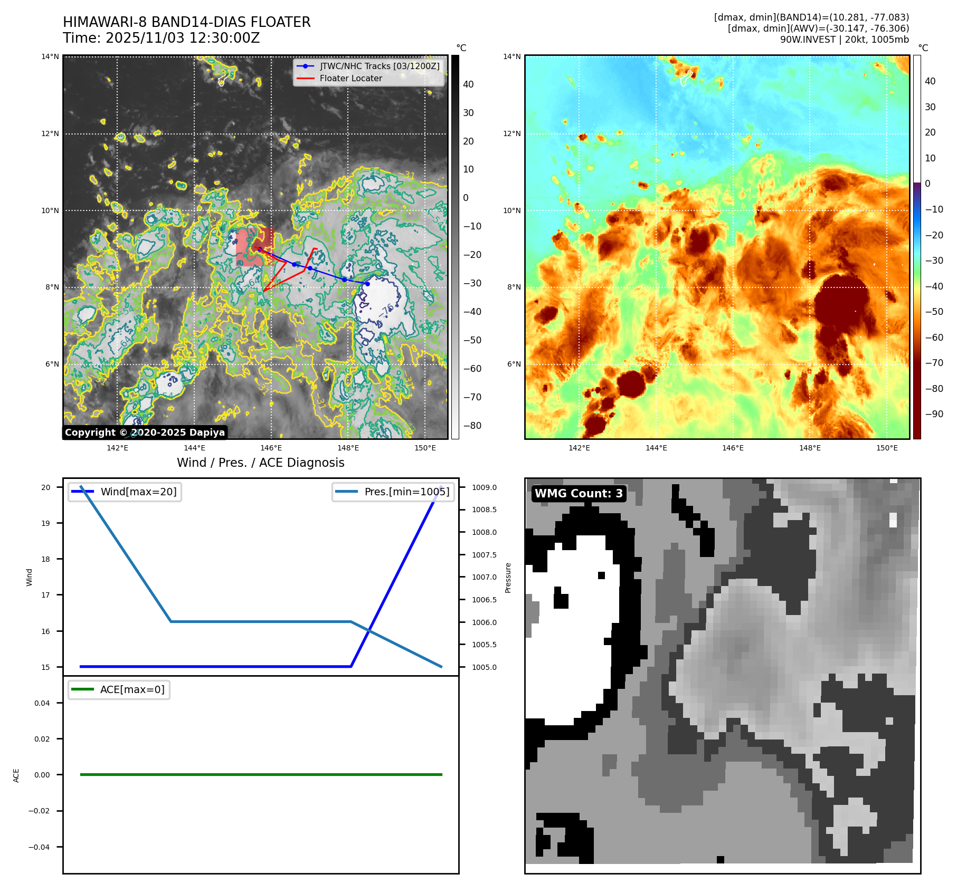Click the 90W.INVEST 20kt 1005mb text

click(844, 40)
